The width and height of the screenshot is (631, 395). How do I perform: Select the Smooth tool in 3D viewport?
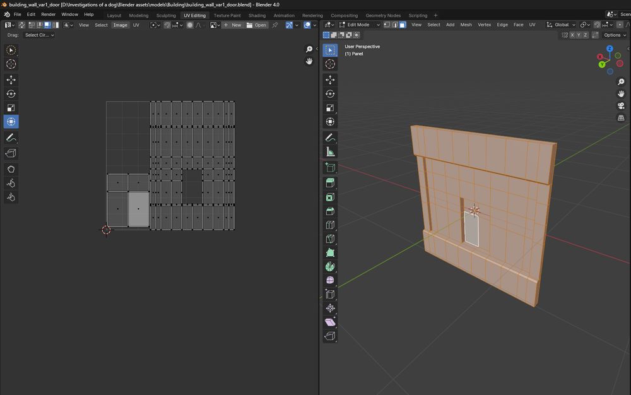330,280
